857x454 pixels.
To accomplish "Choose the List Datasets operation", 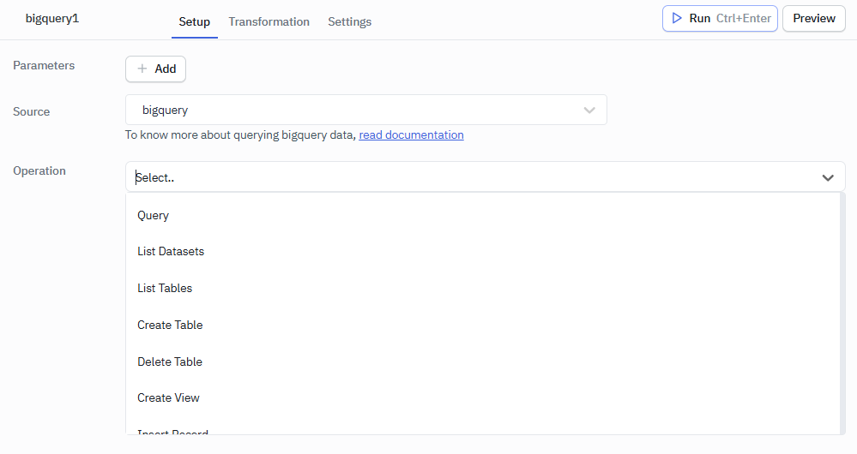I will coord(171,252).
